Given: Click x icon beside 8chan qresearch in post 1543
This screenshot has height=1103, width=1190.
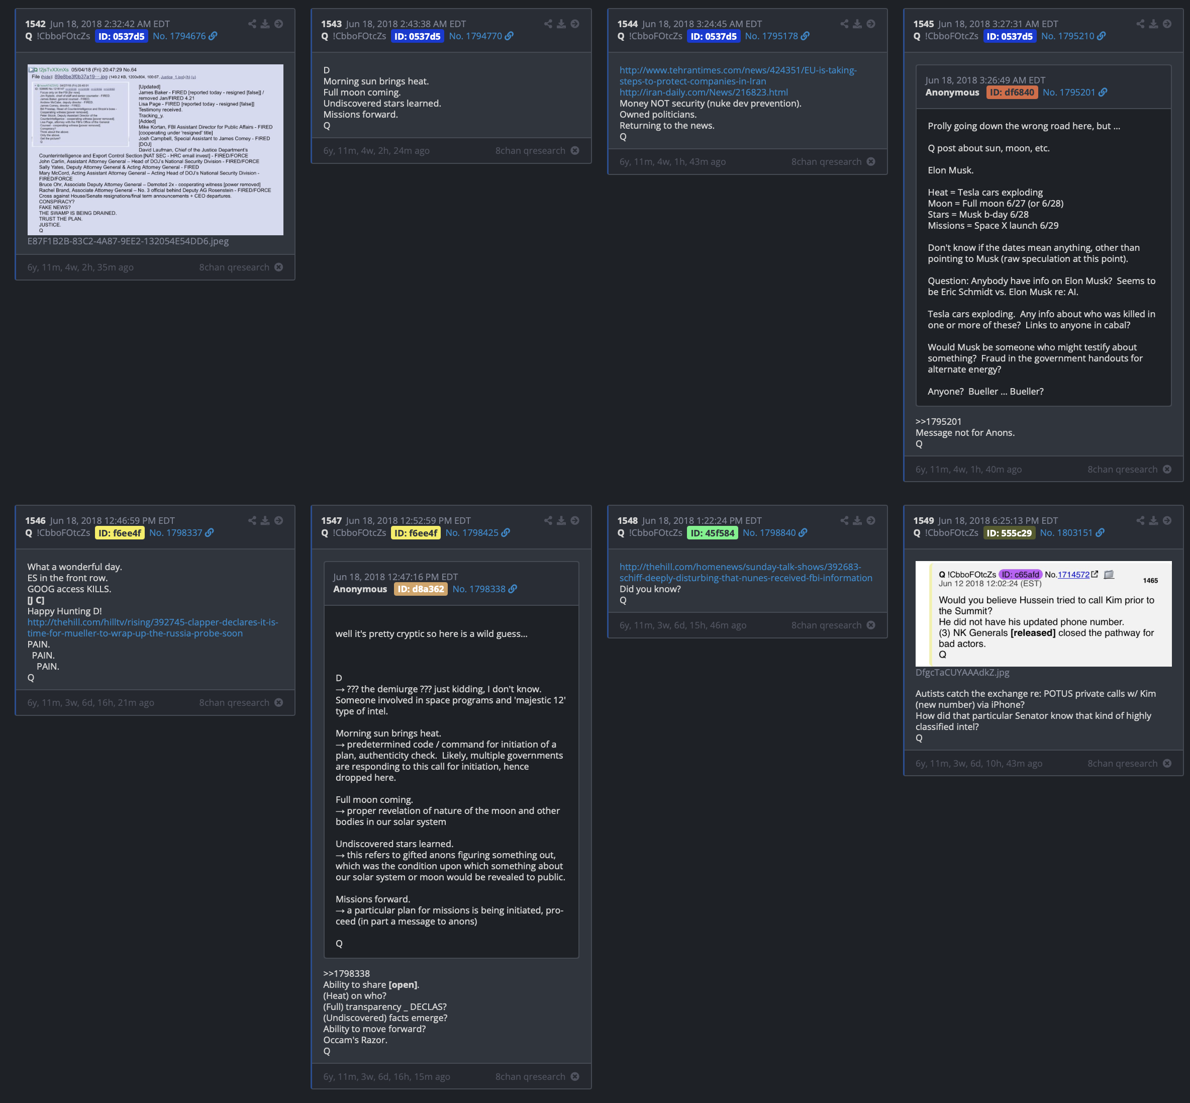Looking at the screenshot, I should [x=575, y=150].
